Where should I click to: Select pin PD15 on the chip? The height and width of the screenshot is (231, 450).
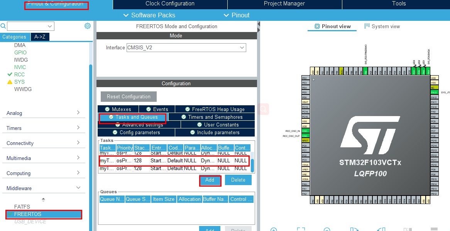pos(434,141)
